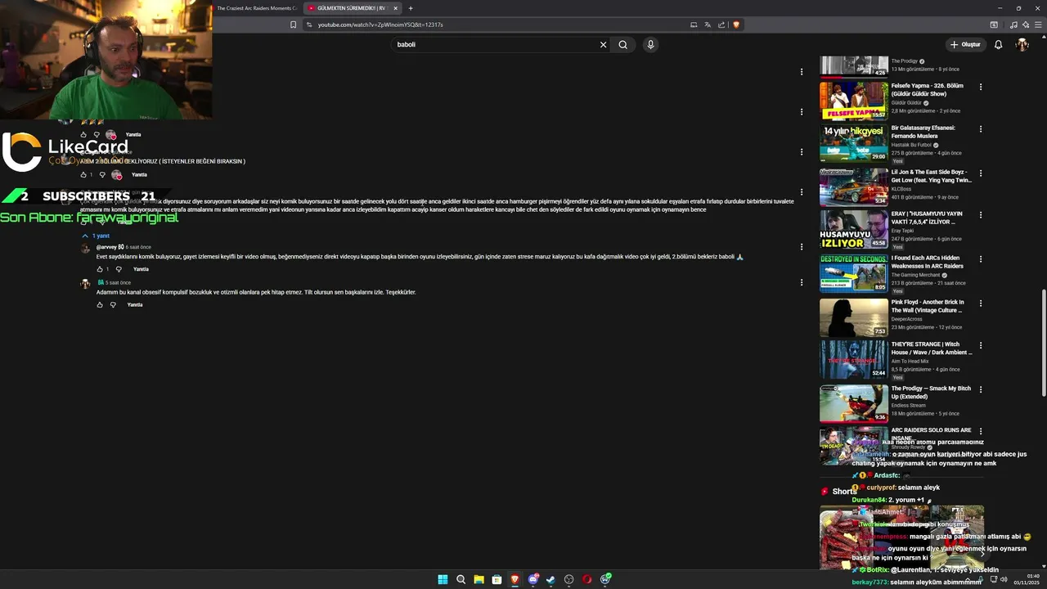Reply to the 'Adamım bu kanal' comment

click(135, 305)
